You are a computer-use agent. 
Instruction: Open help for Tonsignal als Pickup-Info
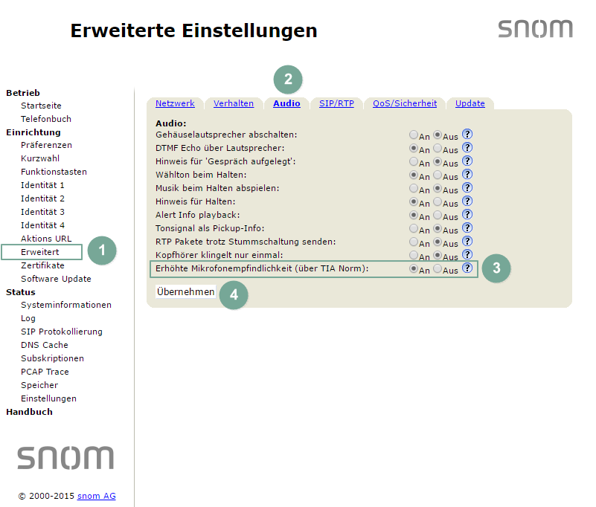(467, 228)
